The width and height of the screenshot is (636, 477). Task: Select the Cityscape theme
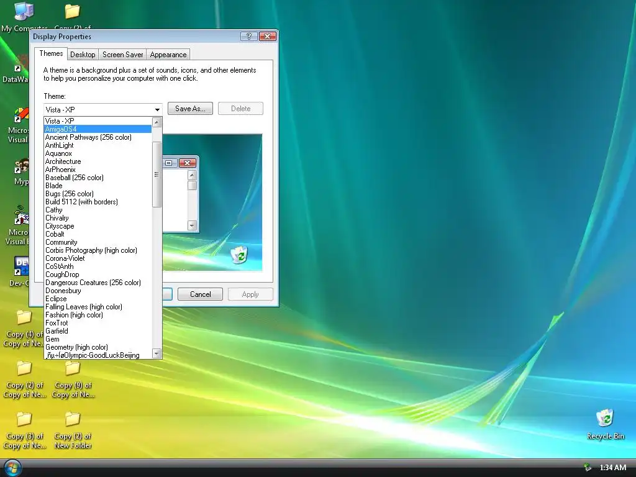[x=98, y=226]
